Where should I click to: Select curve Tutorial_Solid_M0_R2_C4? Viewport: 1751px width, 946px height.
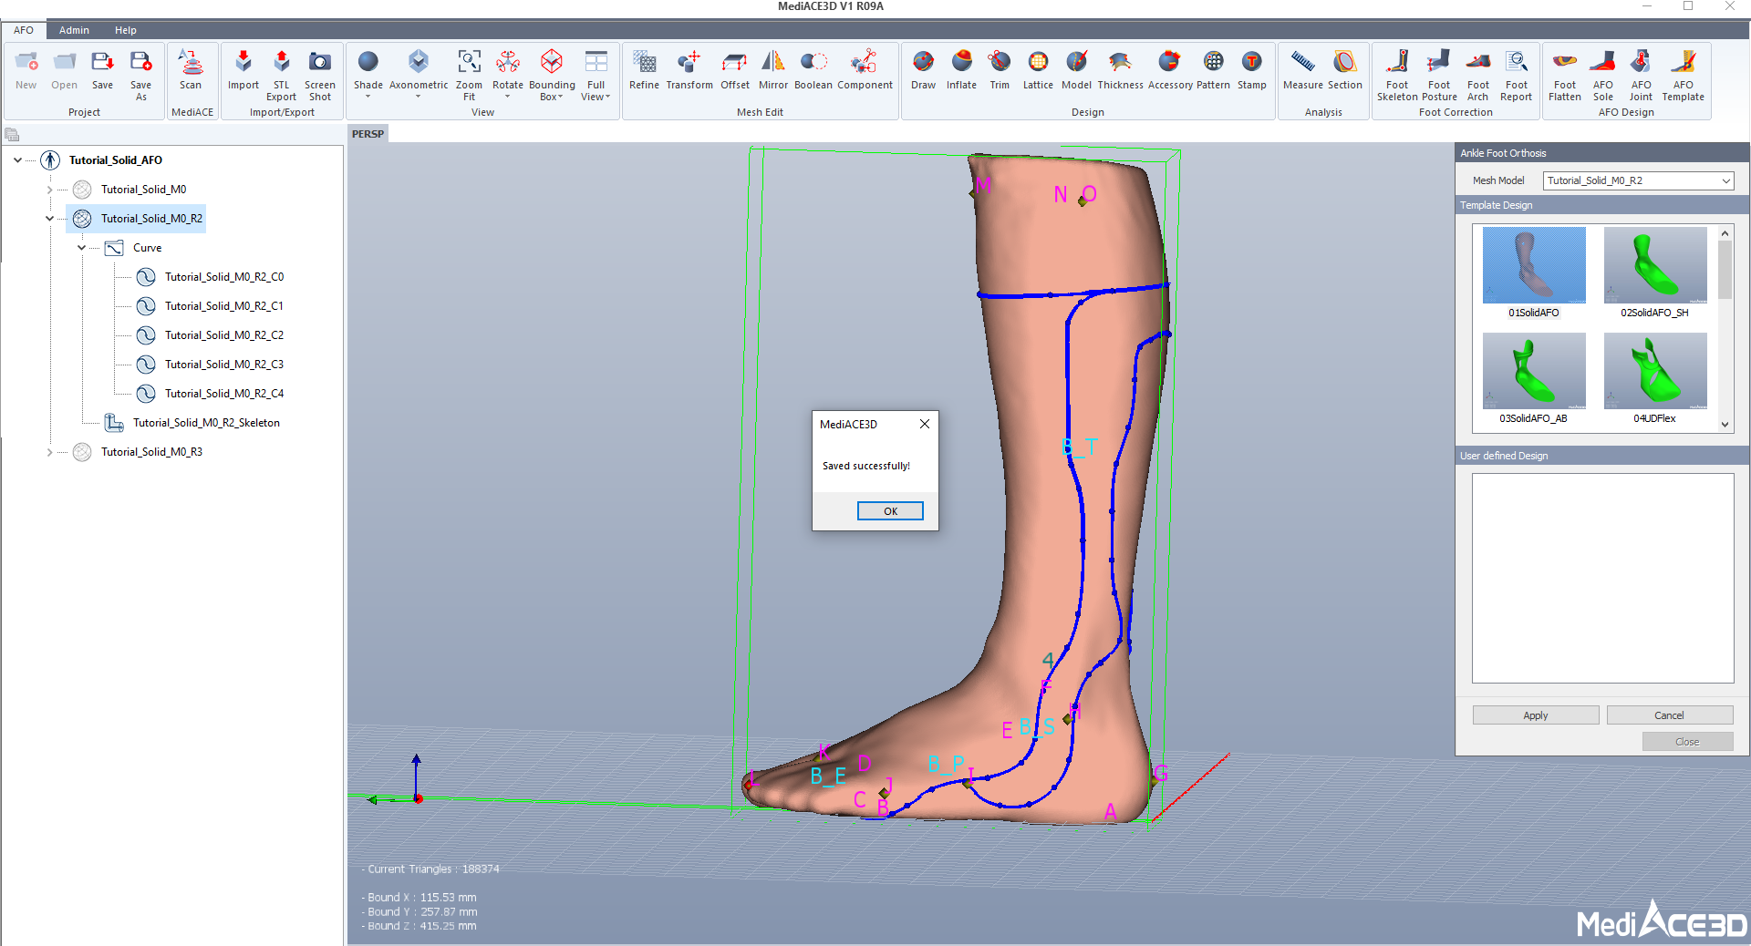coord(223,394)
